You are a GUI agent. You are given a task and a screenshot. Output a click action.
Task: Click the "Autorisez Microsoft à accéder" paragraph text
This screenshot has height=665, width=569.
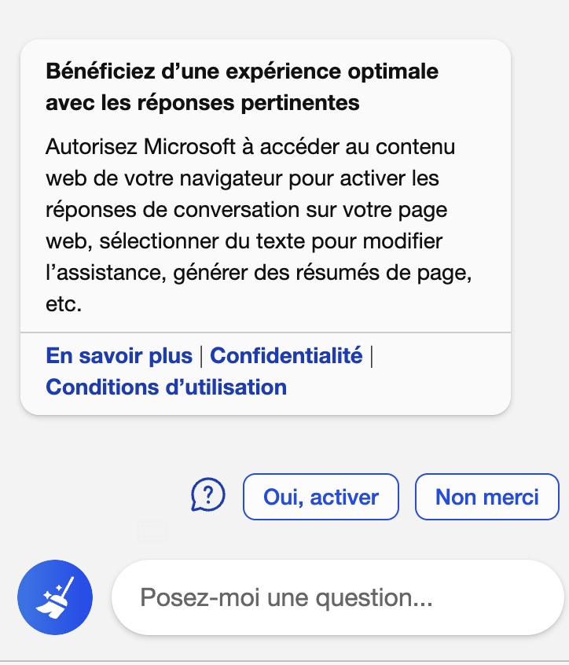click(259, 225)
